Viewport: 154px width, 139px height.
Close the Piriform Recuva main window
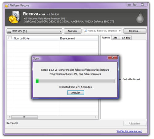click(x=143, y=5)
